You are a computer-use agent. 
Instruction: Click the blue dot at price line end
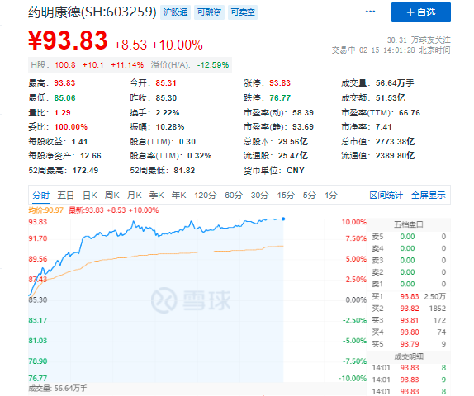(283, 219)
